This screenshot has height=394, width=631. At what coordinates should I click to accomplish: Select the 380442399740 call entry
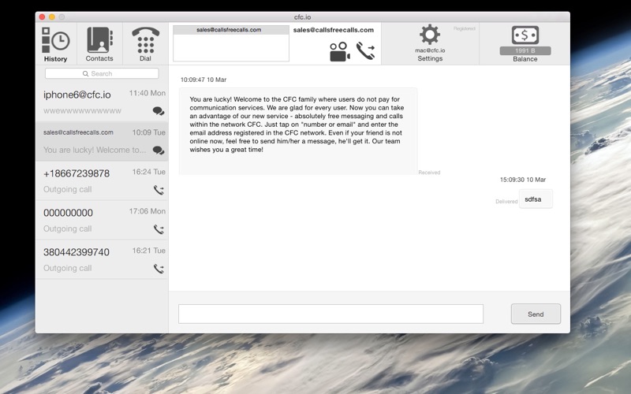(87, 259)
